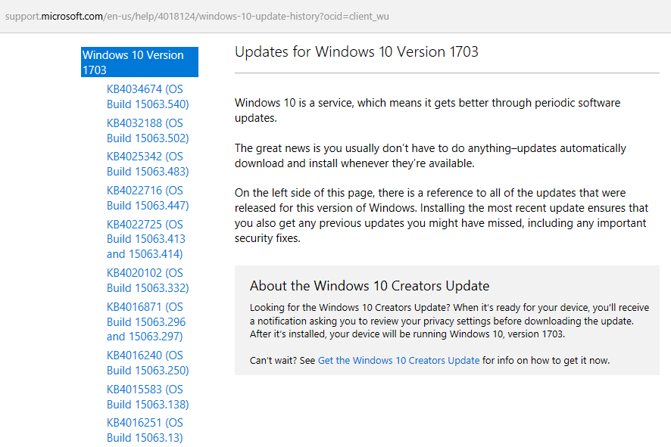This screenshot has height=447, width=671.
Task: Open KB4032188 (OS Build 15063.502) link
Action: [x=148, y=130]
